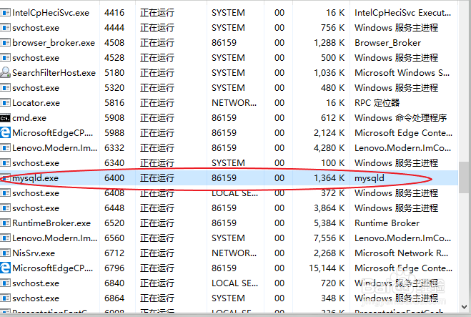Click NETWOR... user of NisSrv.exe

coord(234,253)
